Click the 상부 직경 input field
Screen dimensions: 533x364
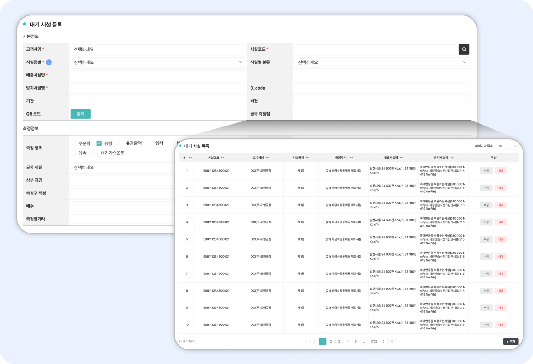tap(123, 180)
